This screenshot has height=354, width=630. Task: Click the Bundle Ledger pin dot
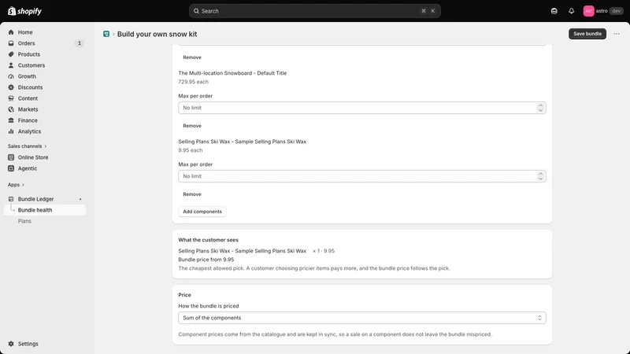tap(80, 199)
